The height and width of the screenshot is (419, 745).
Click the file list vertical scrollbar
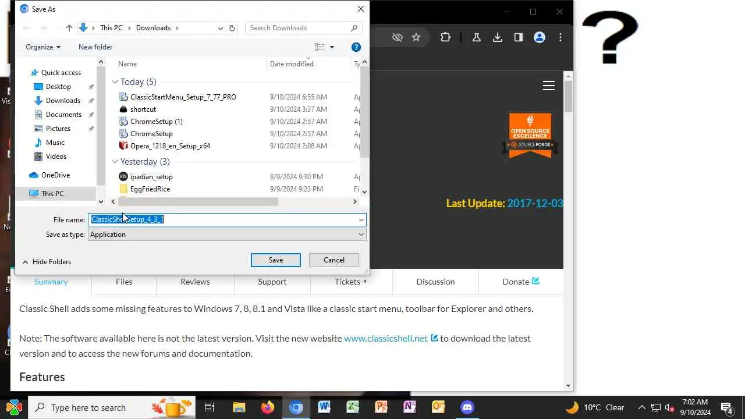(x=365, y=112)
